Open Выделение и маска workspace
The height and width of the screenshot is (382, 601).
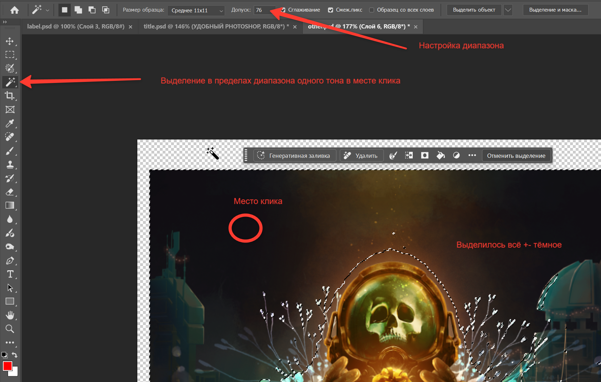[555, 10]
